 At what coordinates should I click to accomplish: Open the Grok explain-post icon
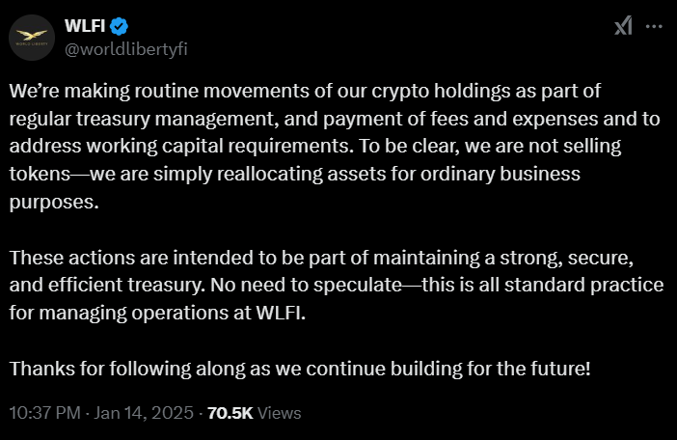623,26
